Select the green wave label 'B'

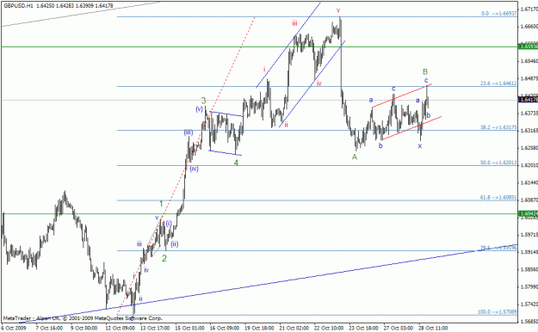[425, 71]
